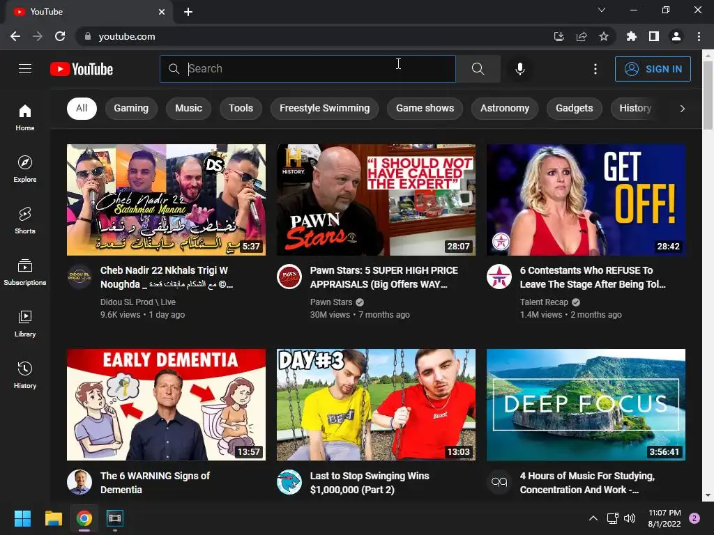Open Subscriptions in sidebar

(25, 272)
